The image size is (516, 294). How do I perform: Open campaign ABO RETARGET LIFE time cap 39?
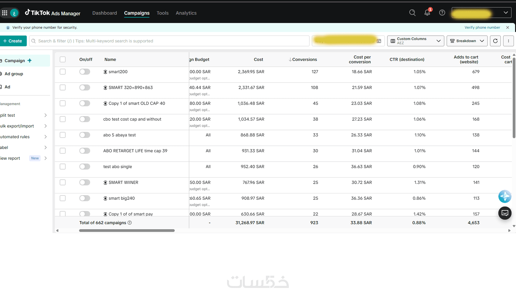pos(135,151)
